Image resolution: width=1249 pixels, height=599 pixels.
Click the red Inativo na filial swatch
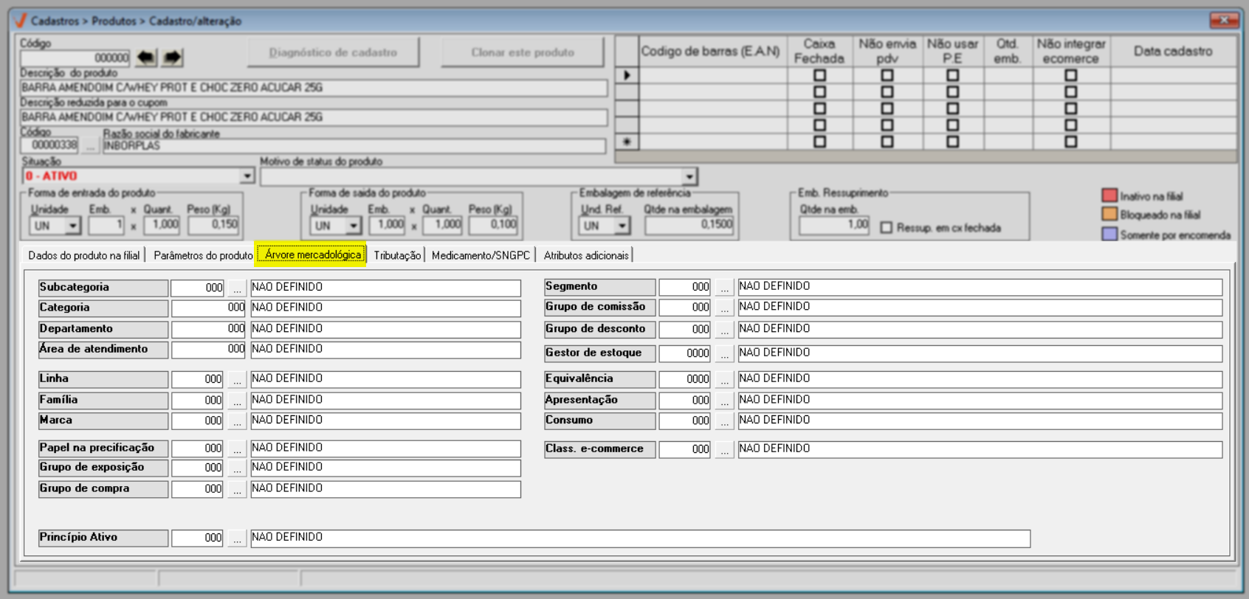(x=1109, y=195)
